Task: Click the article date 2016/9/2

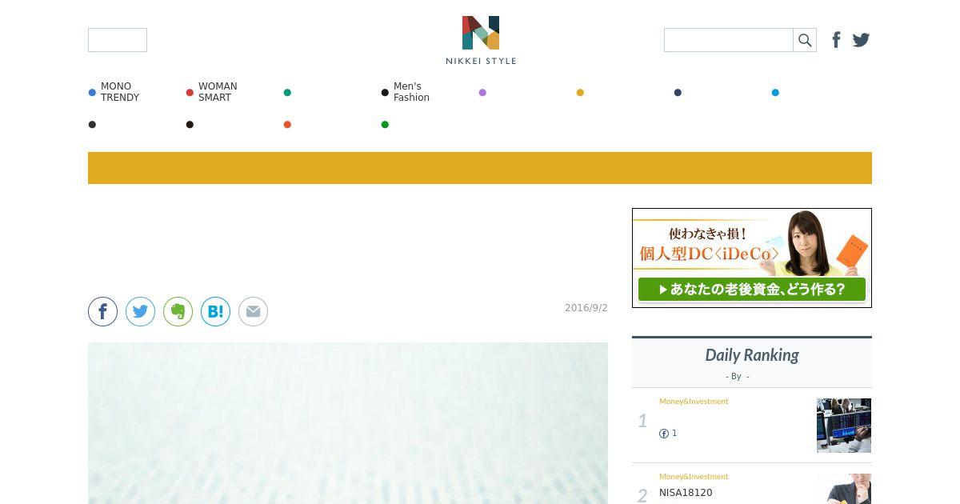Action: 586,308
